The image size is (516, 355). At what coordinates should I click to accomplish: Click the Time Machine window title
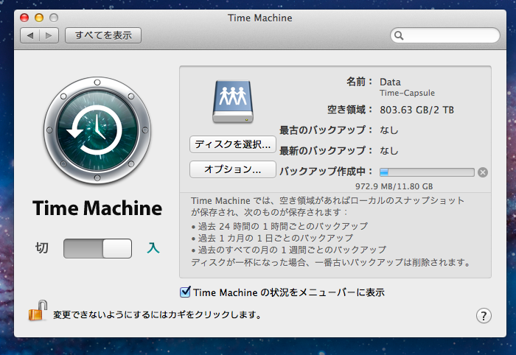click(x=260, y=18)
